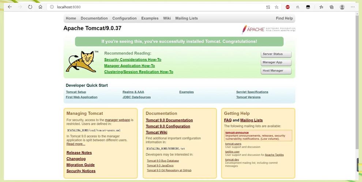This screenshot has height=182, width=362.
Task: Reload the page with the refresh icon
Action: [30, 7]
